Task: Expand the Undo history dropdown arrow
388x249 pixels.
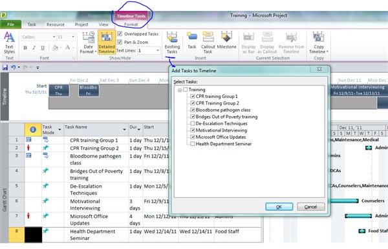Action: click(x=19, y=67)
